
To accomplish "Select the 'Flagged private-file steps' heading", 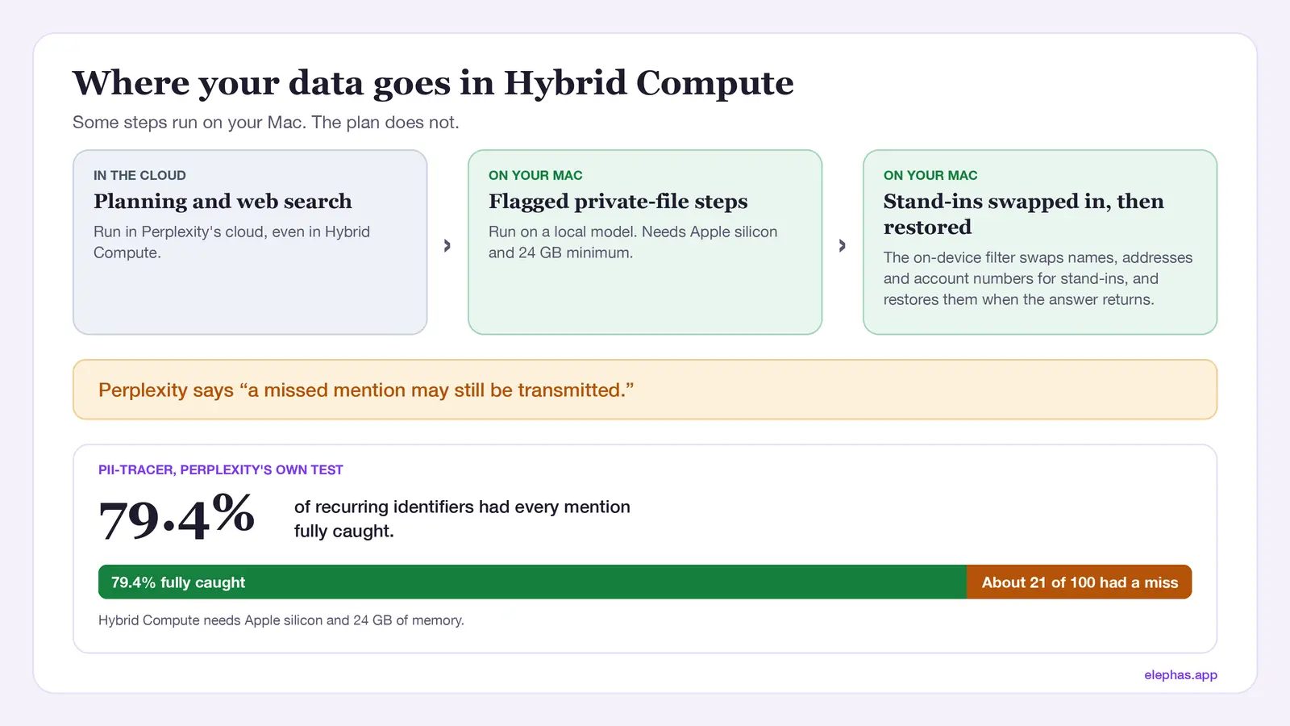I will (618, 201).
